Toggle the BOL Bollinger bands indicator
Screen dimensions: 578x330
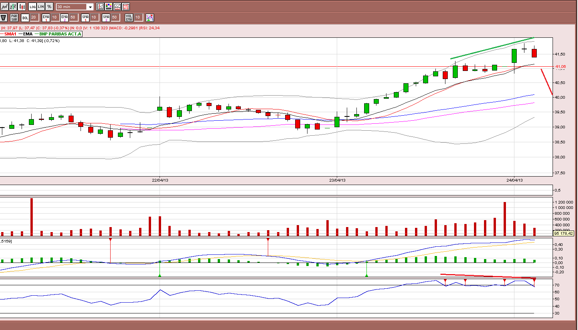pyautogui.click(x=25, y=18)
